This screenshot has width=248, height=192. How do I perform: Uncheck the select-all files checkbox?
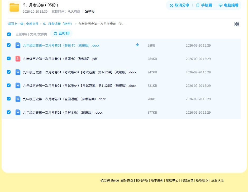tap(9, 34)
